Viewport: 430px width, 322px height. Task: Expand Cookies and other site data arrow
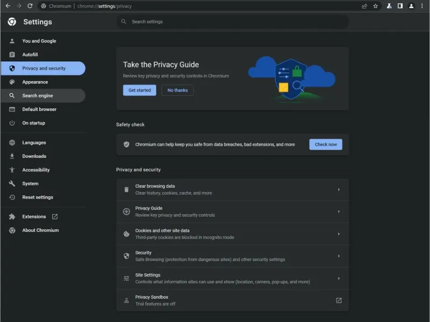339,234
